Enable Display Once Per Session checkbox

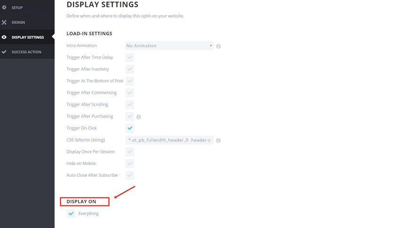click(x=130, y=151)
